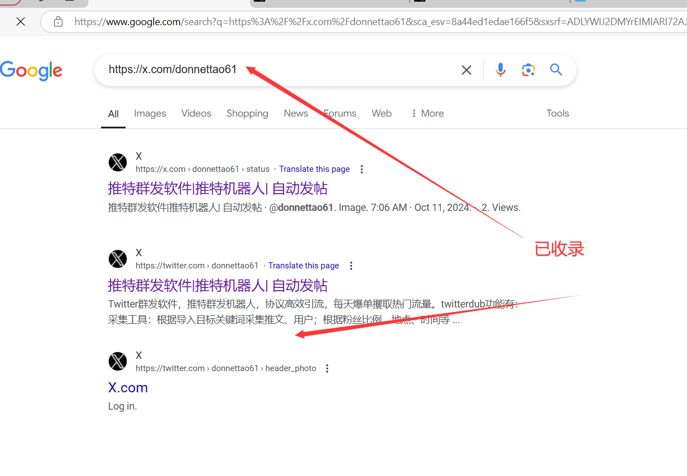Click the browser address bar URL
This screenshot has width=687, height=476.
click(223, 22)
